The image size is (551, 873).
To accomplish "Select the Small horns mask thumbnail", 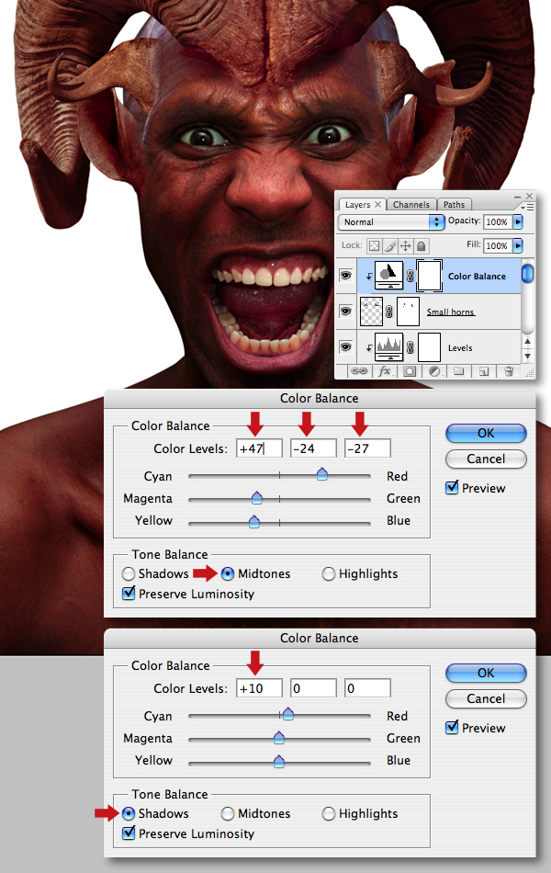I will (408, 312).
